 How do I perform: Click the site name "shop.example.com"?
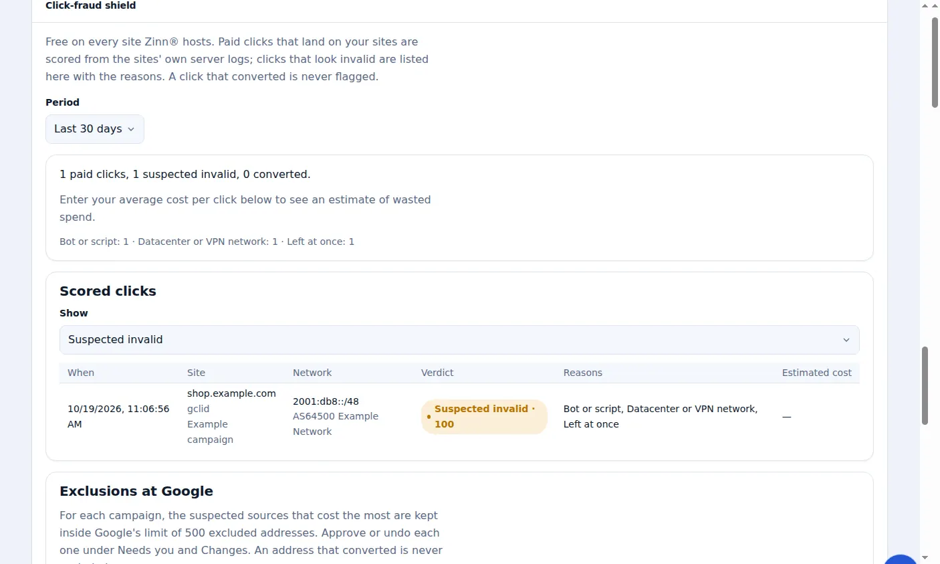point(231,393)
